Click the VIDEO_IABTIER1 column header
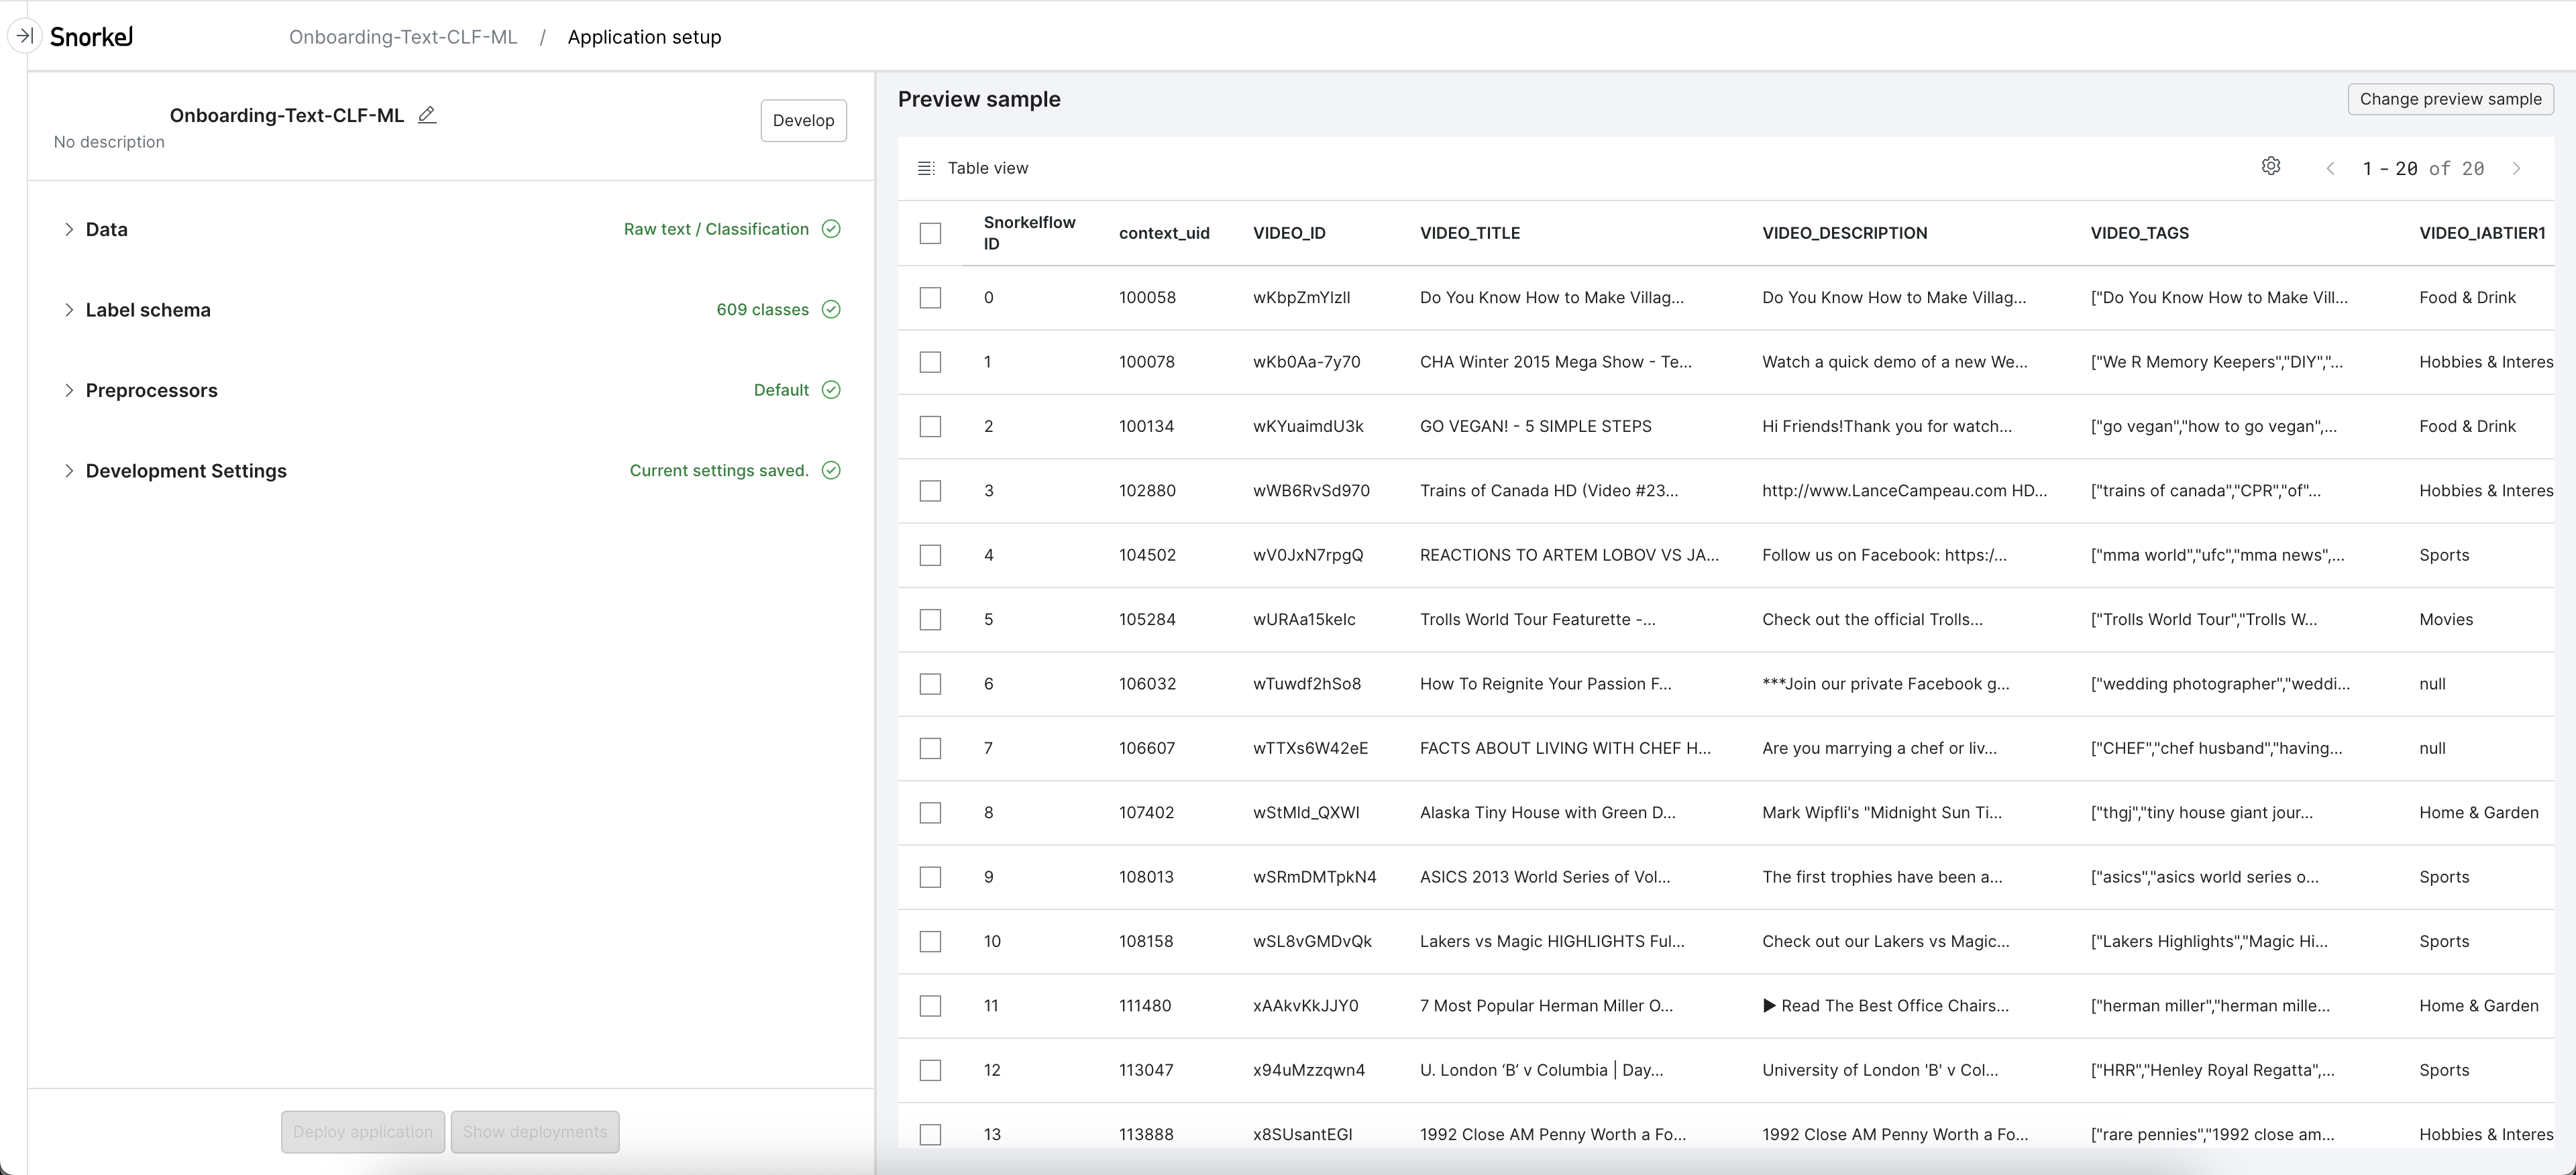Viewport: 2576px width, 1175px height. pos(2482,233)
